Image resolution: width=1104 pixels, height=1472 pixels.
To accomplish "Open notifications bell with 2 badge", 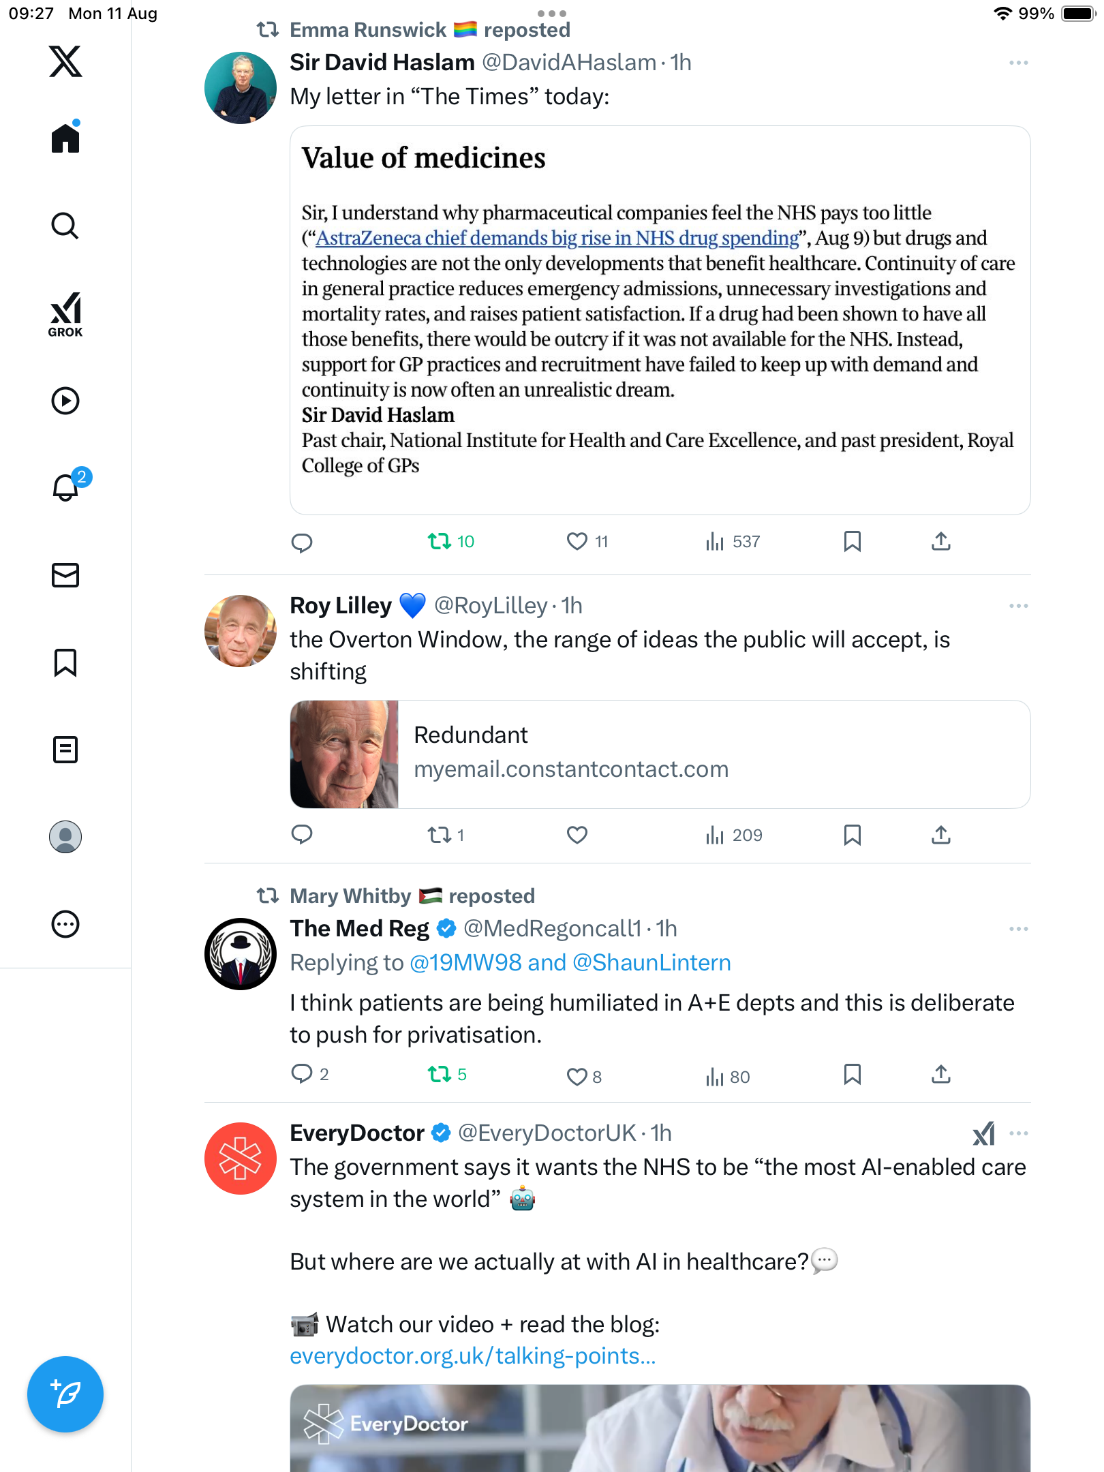I will pos(66,487).
